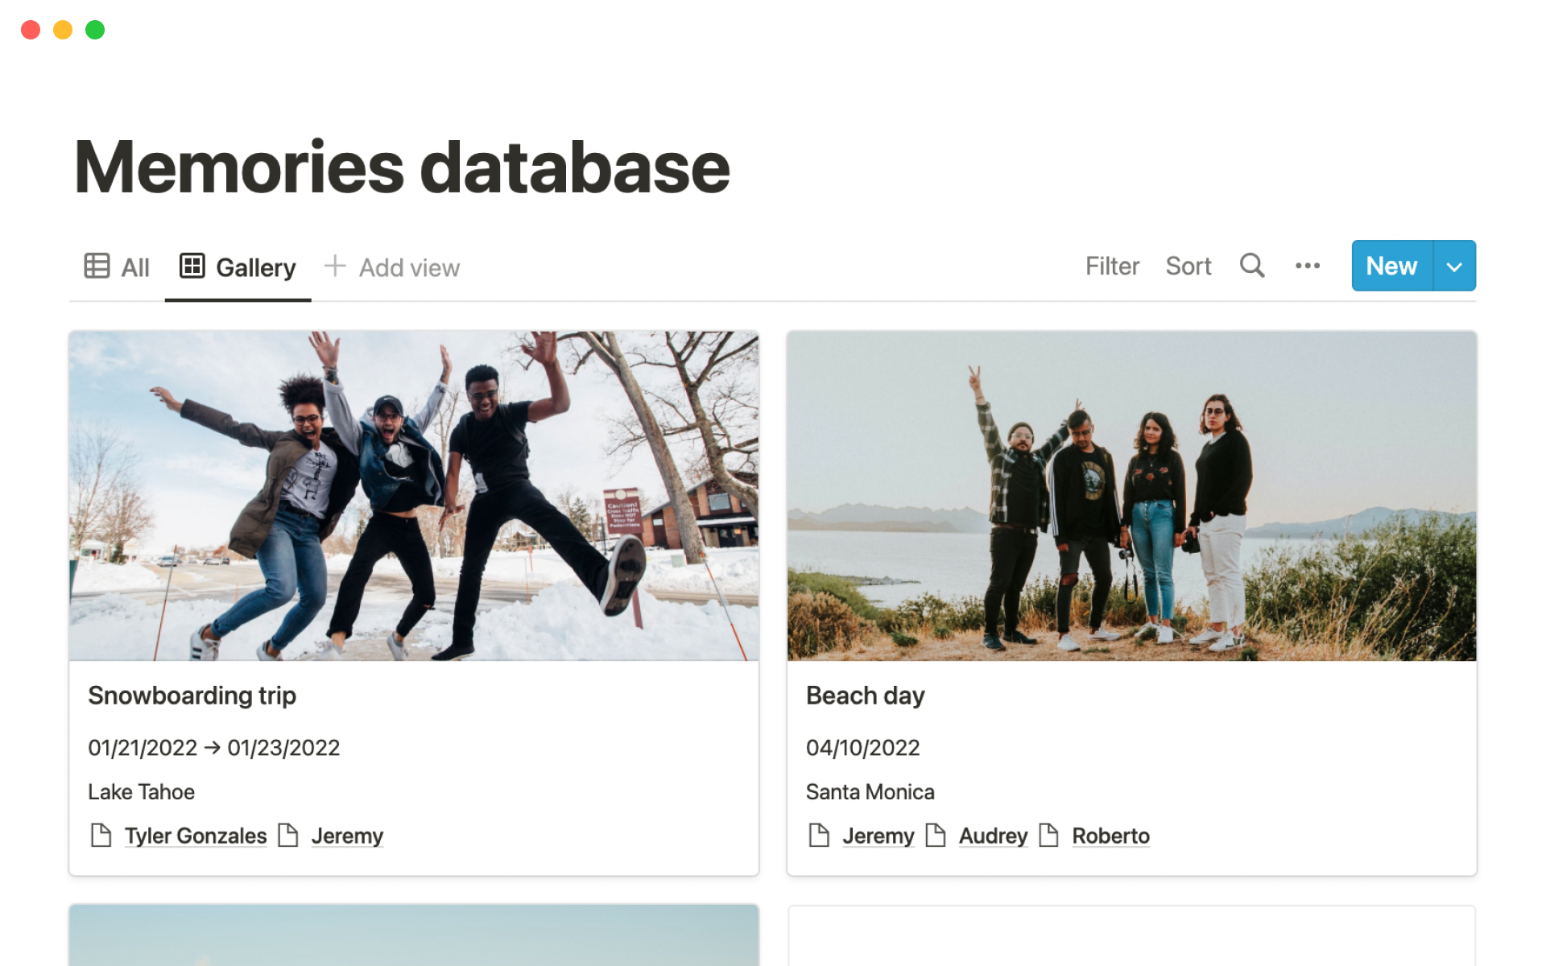Click the search magnifier icon
This screenshot has height=966, width=1546.
point(1251,266)
